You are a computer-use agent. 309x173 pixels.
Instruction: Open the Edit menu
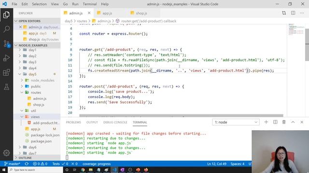click(x=25, y=4)
